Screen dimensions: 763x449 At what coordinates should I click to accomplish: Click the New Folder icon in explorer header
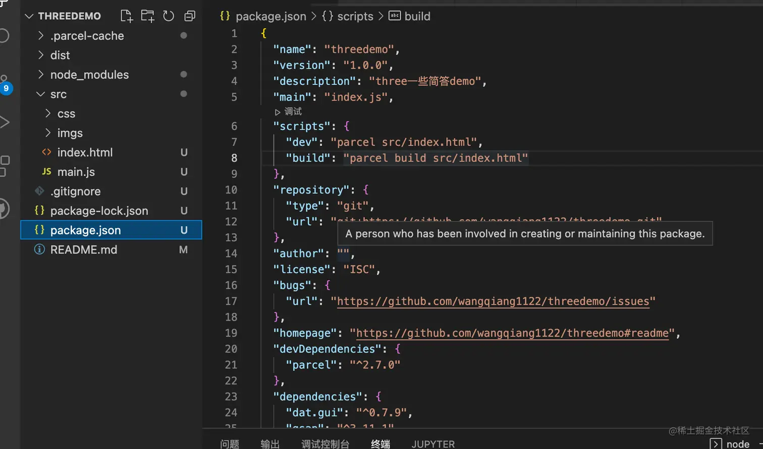point(147,16)
